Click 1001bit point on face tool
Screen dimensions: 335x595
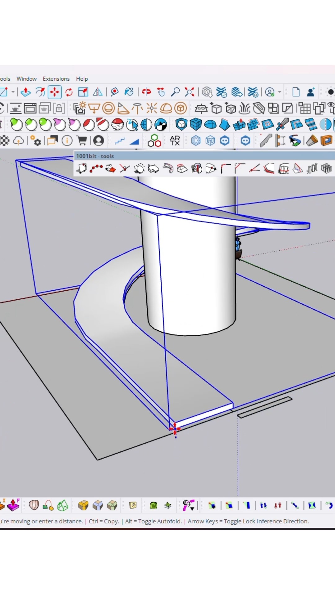82,169
